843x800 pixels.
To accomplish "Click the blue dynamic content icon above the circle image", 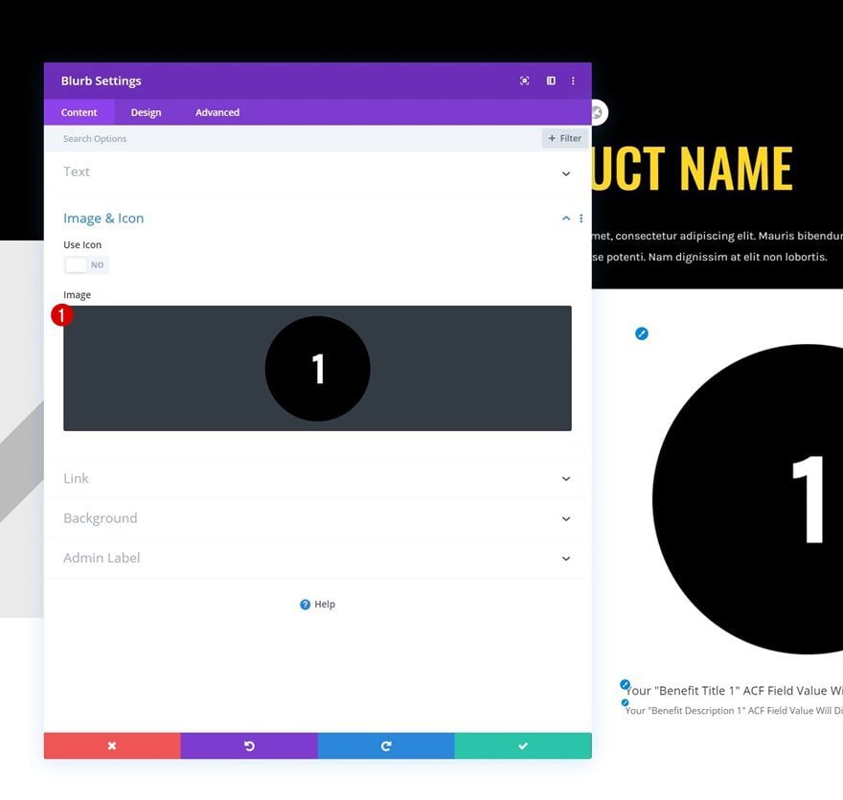I will coord(642,333).
